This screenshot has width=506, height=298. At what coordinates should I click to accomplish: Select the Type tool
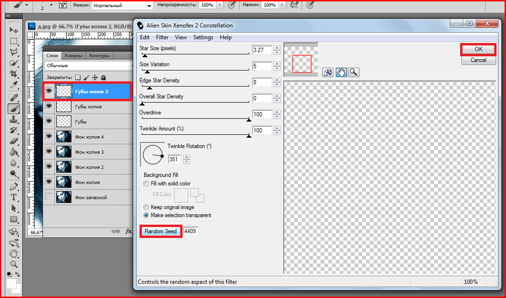tap(14, 197)
